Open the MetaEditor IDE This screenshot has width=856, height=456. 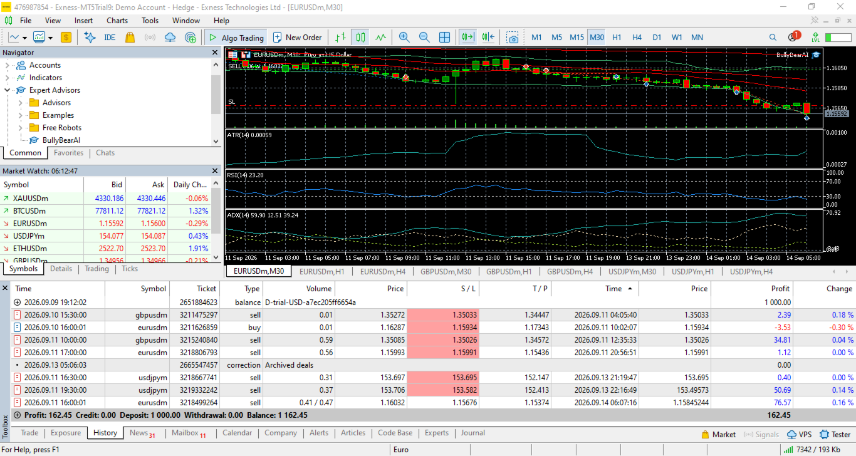pos(110,37)
